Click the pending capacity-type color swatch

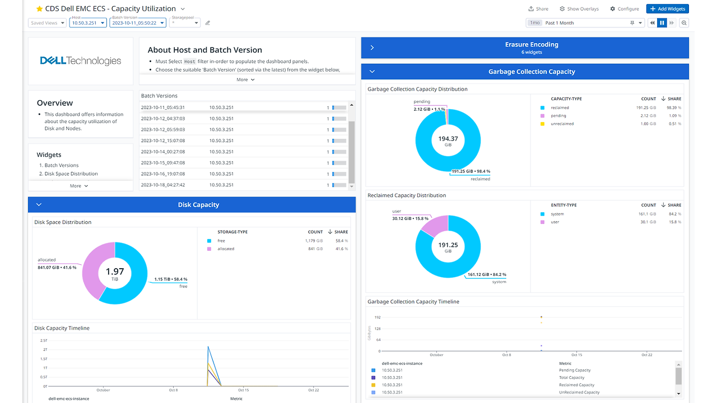[x=542, y=116]
